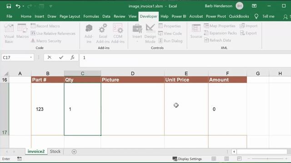Open the Review tab

[x=120, y=16]
